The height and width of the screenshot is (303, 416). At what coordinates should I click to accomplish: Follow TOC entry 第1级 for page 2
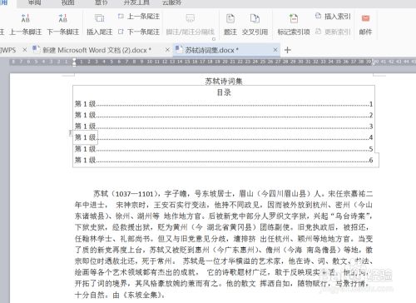[x=224, y=115]
